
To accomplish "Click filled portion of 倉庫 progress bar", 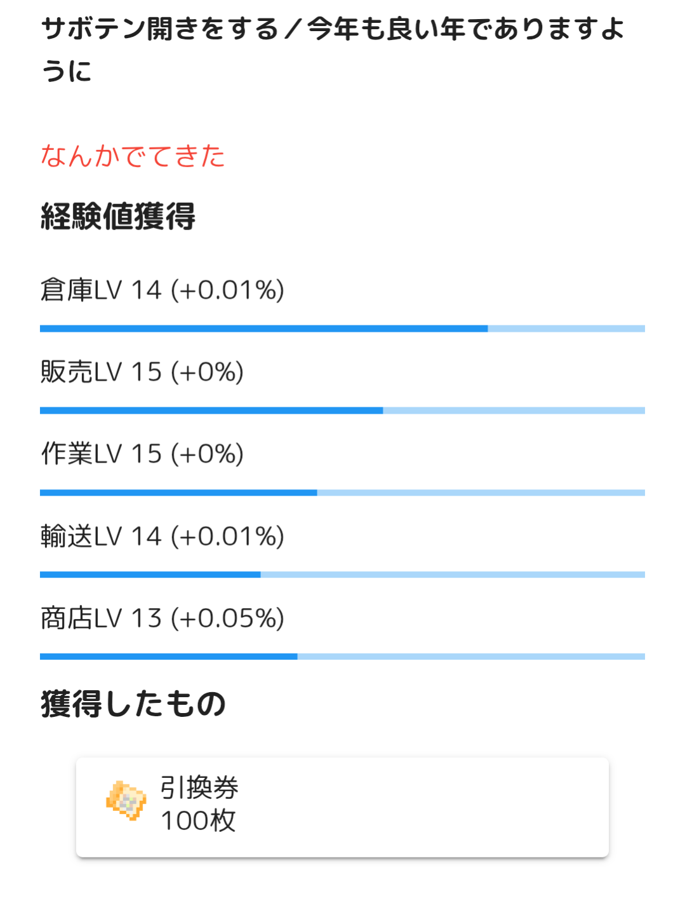I will coord(263,329).
